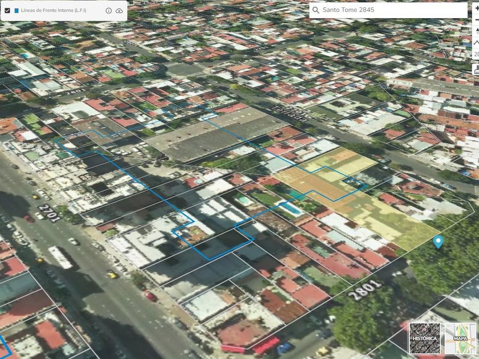Click the 2801 street number label near the trees
The width and height of the screenshot is (479, 359).
(x=365, y=289)
